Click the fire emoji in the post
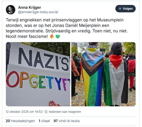 coord(52,36)
